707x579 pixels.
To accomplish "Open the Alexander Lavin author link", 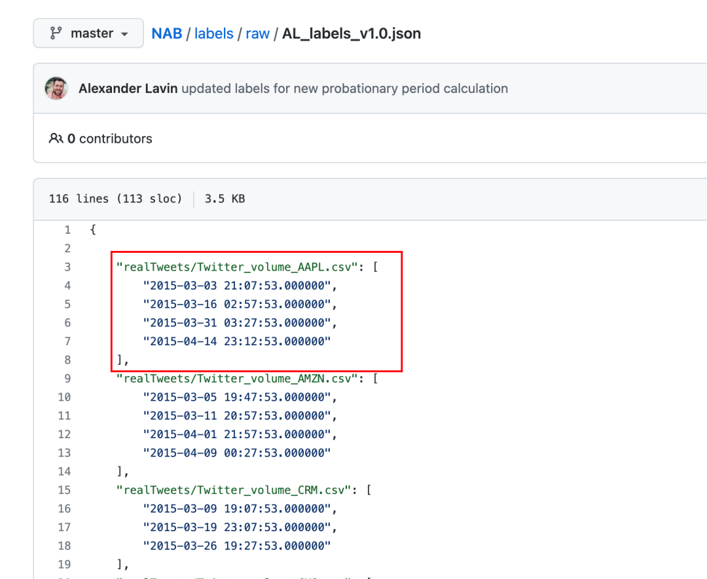I will (128, 88).
